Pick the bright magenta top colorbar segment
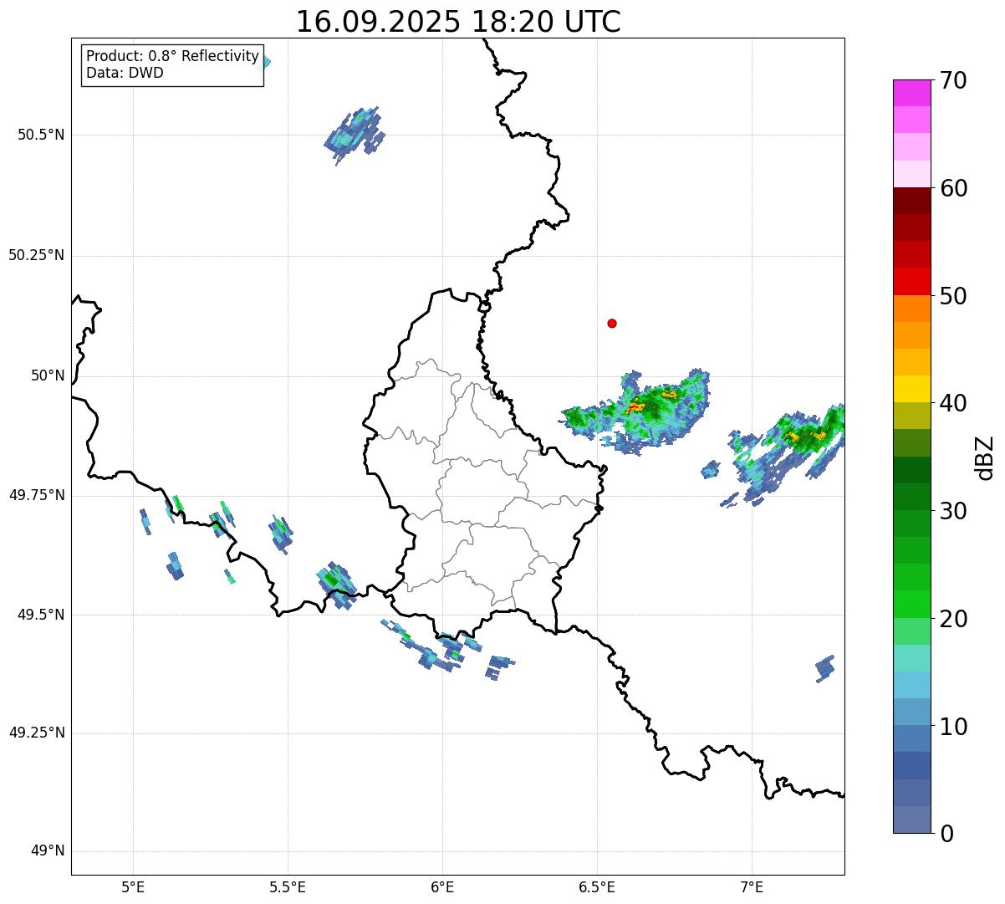This screenshot has height=904, width=1005. [x=911, y=93]
